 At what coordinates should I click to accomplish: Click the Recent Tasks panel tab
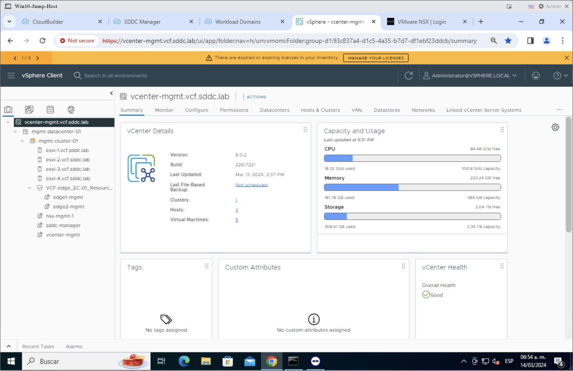pos(38,346)
